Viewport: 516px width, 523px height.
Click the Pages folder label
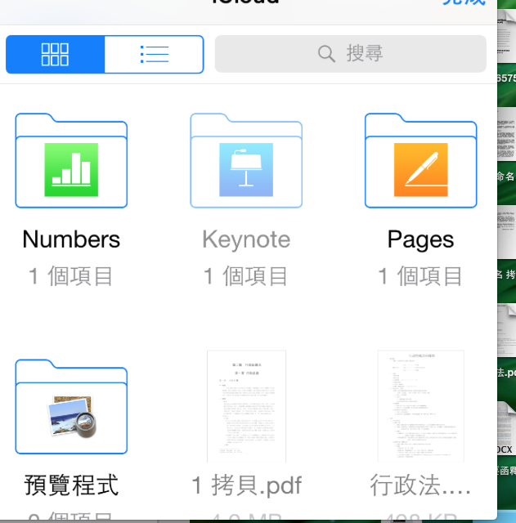(x=421, y=239)
